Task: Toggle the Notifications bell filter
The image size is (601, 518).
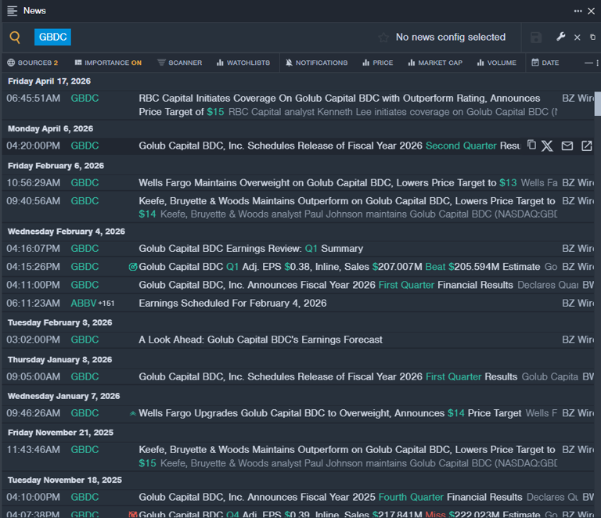Action: (x=316, y=63)
